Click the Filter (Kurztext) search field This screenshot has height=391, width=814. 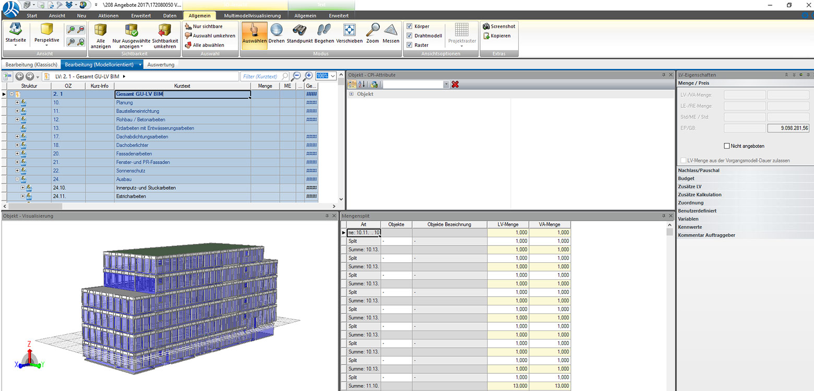(x=261, y=76)
